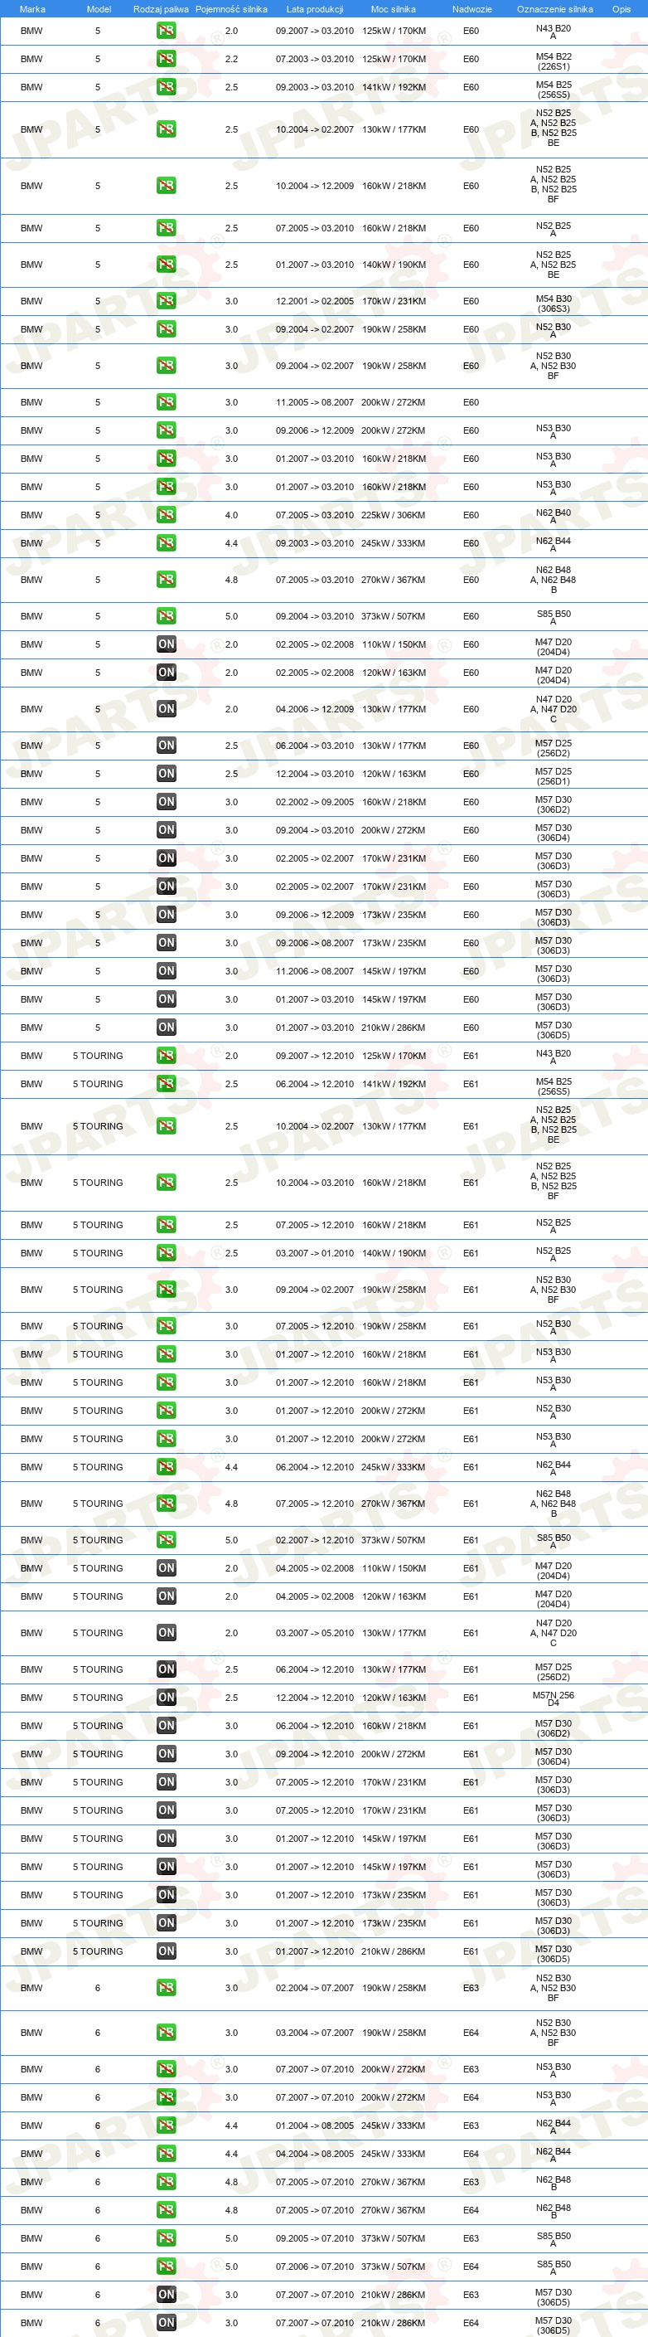The image size is (648, 2337).
Task: Select date range '04.2006 -> 12.2009'
Action: pyautogui.click(x=315, y=709)
